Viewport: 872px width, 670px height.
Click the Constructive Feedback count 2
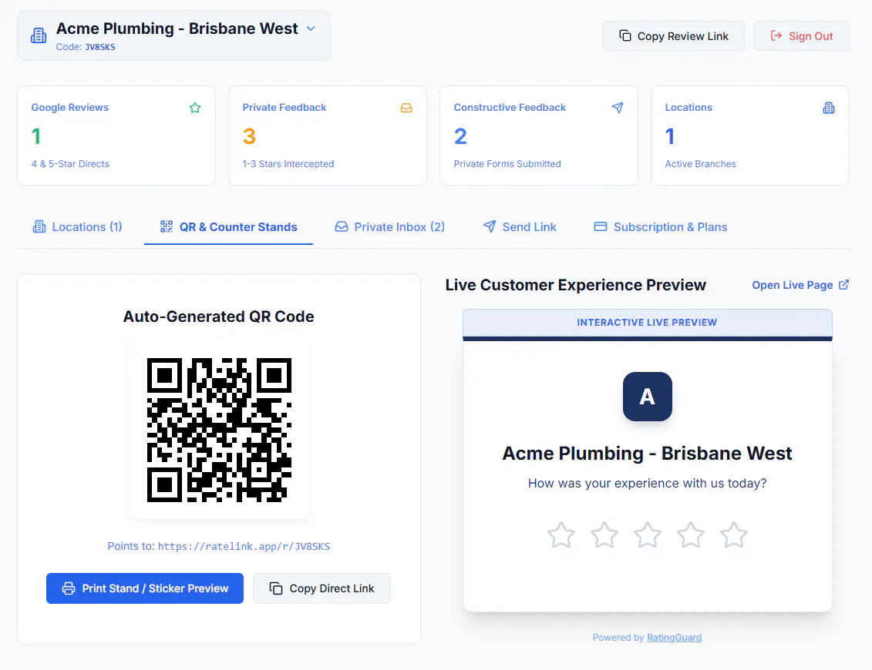(x=460, y=136)
